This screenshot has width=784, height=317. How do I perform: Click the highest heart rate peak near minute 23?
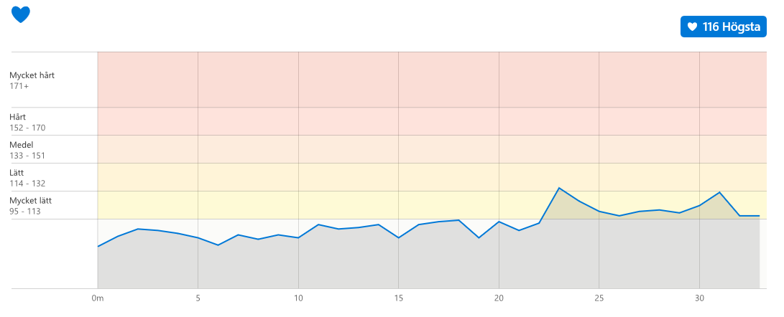559,188
